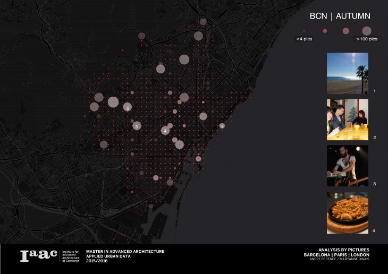
Task: Open the beach with palm tree photo
Action: click(x=347, y=73)
